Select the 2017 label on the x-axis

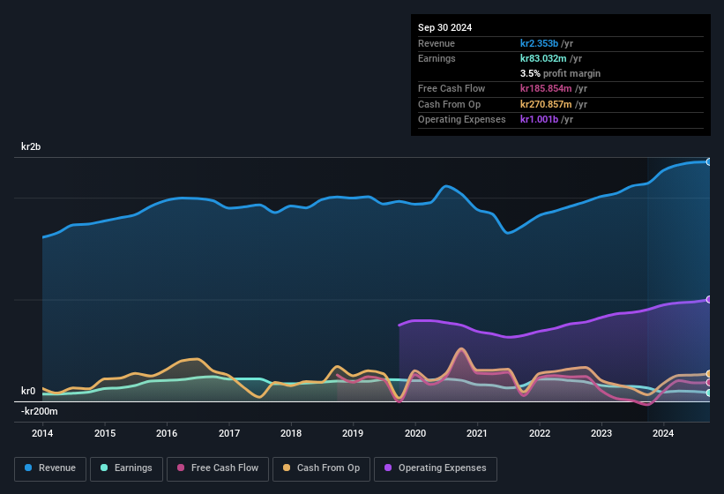[229, 433]
